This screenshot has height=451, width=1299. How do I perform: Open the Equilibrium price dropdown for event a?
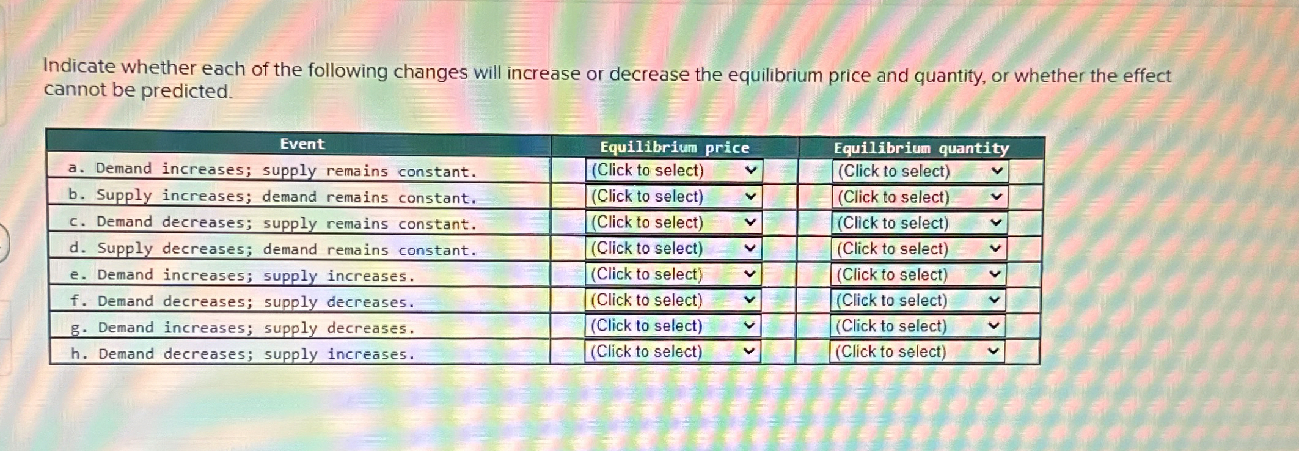coord(672,170)
